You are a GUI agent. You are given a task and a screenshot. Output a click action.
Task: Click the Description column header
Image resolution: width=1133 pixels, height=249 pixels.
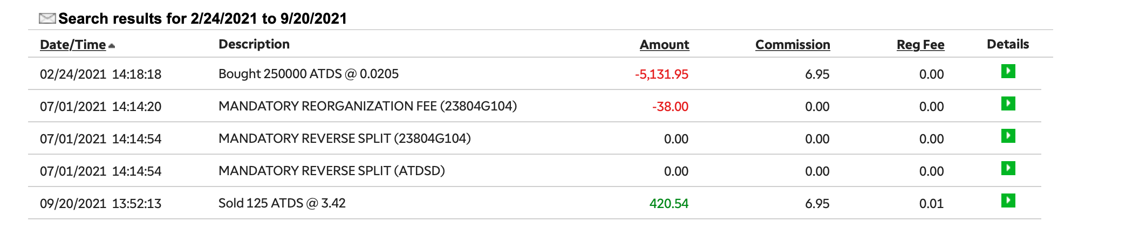[x=254, y=44]
